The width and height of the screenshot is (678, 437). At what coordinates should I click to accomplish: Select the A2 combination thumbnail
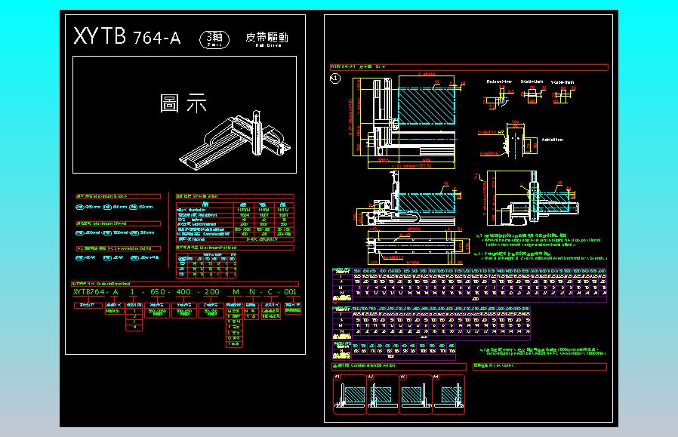click(383, 394)
